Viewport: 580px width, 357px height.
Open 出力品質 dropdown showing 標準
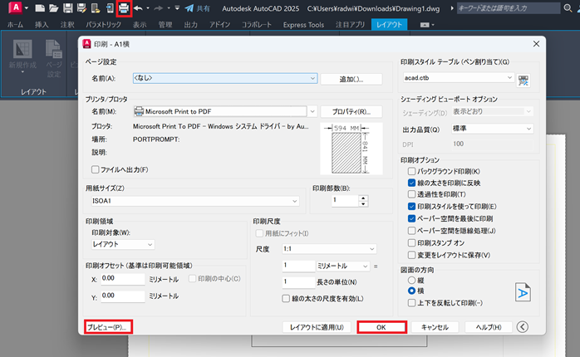click(492, 129)
